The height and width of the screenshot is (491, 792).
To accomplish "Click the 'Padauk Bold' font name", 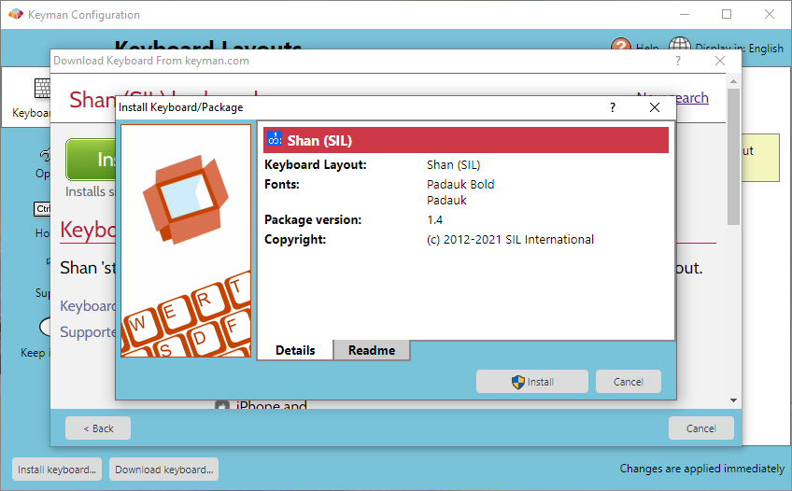I will pyautogui.click(x=460, y=184).
